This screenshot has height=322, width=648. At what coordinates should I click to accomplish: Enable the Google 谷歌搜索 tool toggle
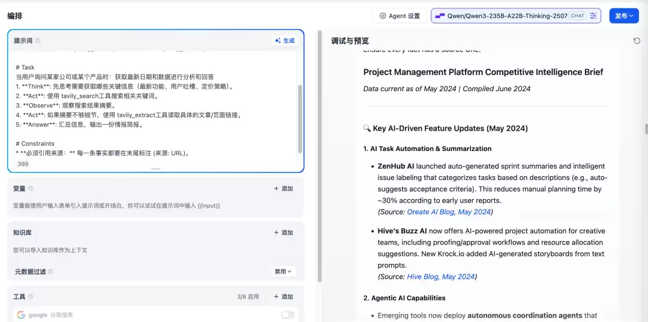click(287, 315)
